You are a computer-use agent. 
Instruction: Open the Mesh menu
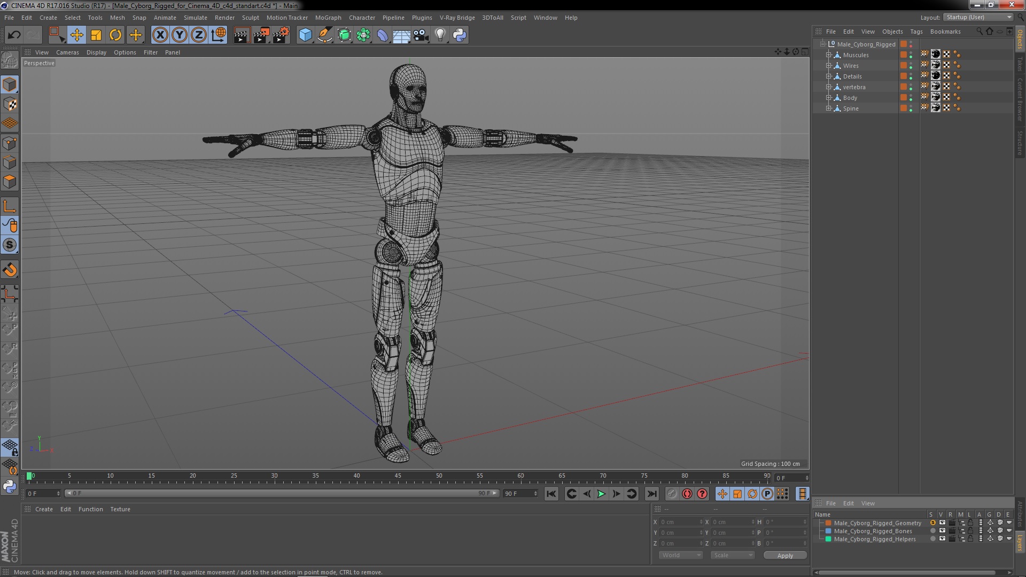point(117,18)
